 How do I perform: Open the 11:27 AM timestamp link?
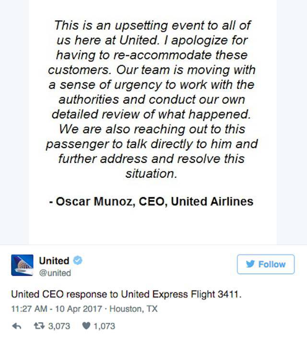(x=29, y=309)
